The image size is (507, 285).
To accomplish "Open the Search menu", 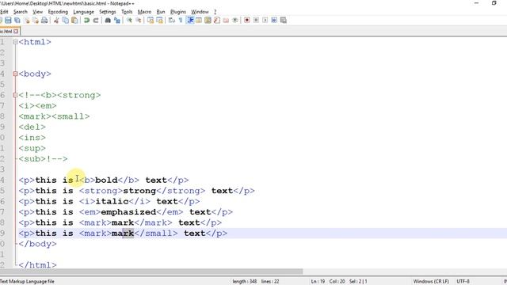I will pyautogui.click(x=21, y=12).
